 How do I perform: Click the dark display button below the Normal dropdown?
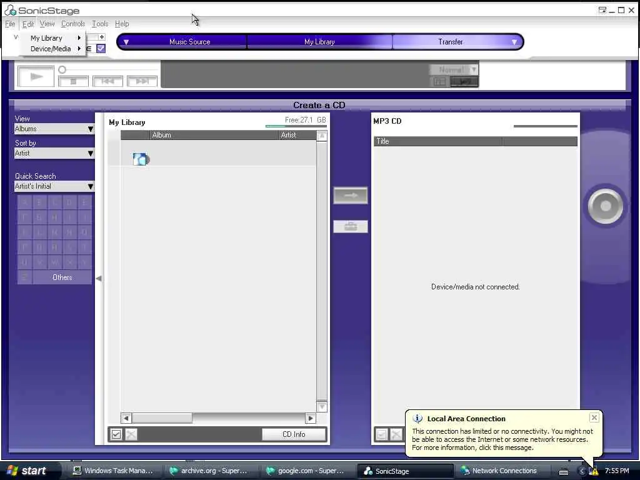pos(464,82)
